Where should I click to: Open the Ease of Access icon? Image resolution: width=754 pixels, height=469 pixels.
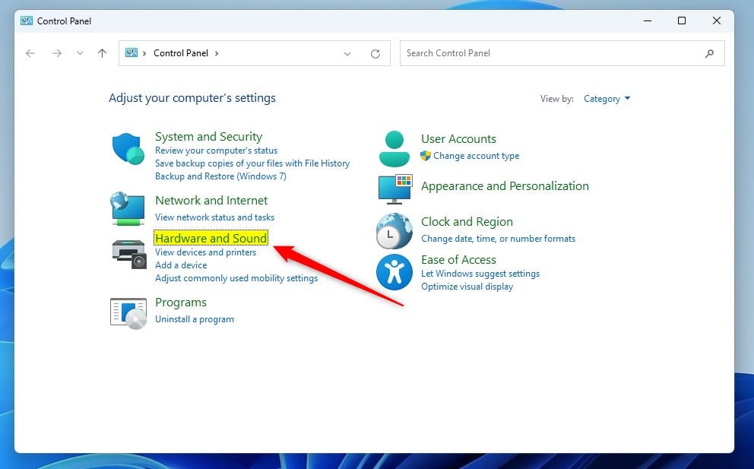pyautogui.click(x=394, y=272)
